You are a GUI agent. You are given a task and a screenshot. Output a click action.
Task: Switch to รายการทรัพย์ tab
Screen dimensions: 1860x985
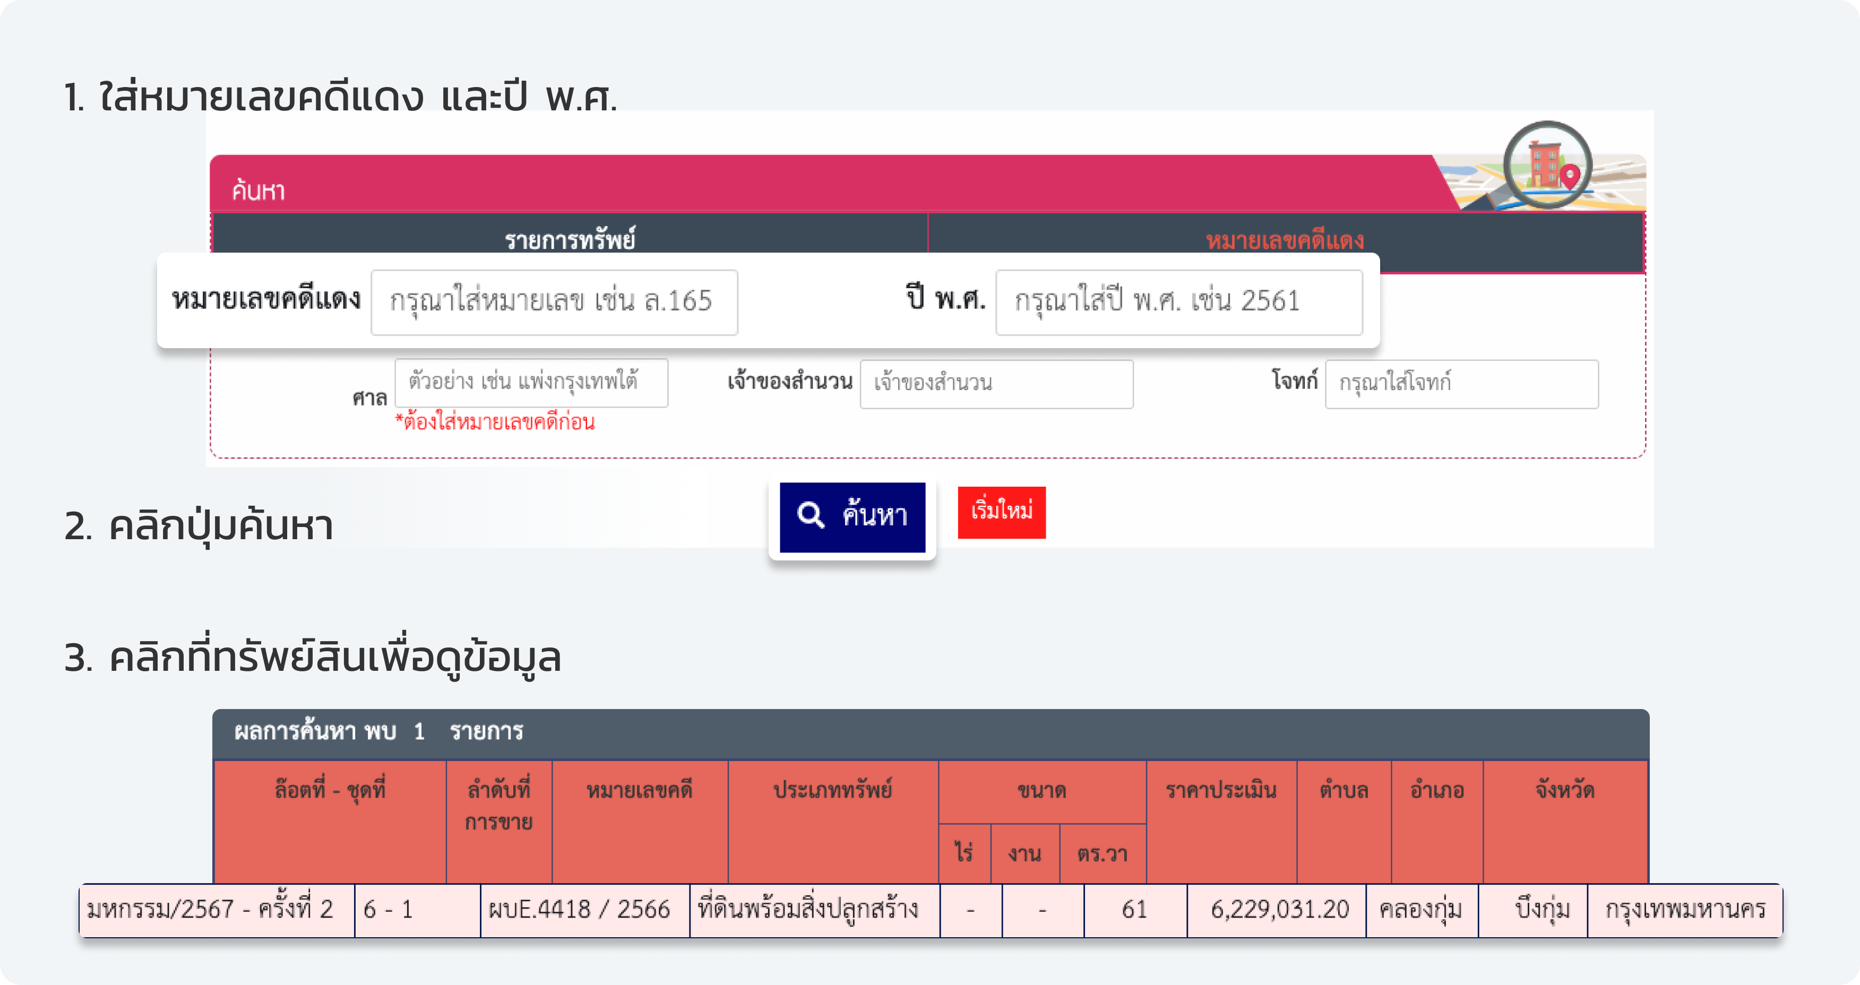tap(569, 238)
